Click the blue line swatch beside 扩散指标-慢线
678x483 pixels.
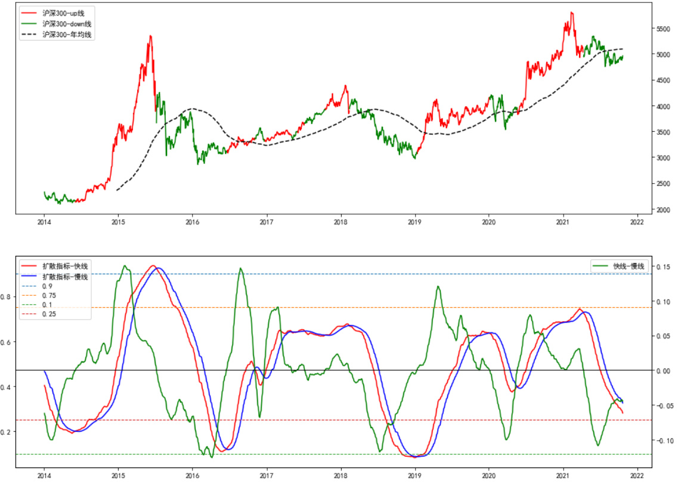tap(29, 277)
